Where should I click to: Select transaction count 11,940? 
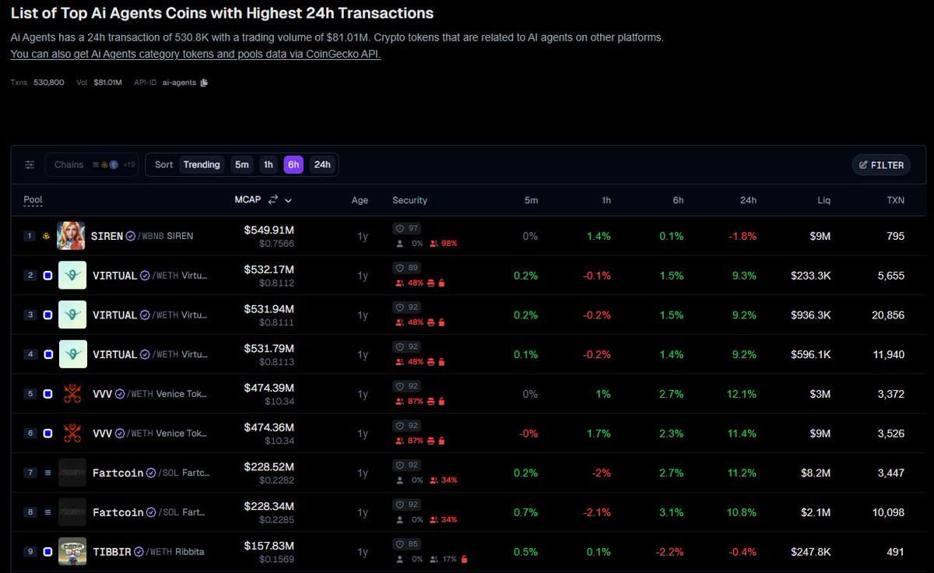pyautogui.click(x=890, y=354)
